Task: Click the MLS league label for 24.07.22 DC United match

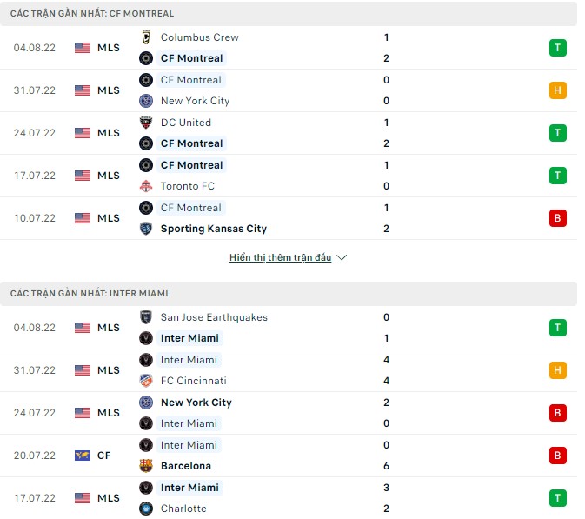Action: tap(109, 133)
